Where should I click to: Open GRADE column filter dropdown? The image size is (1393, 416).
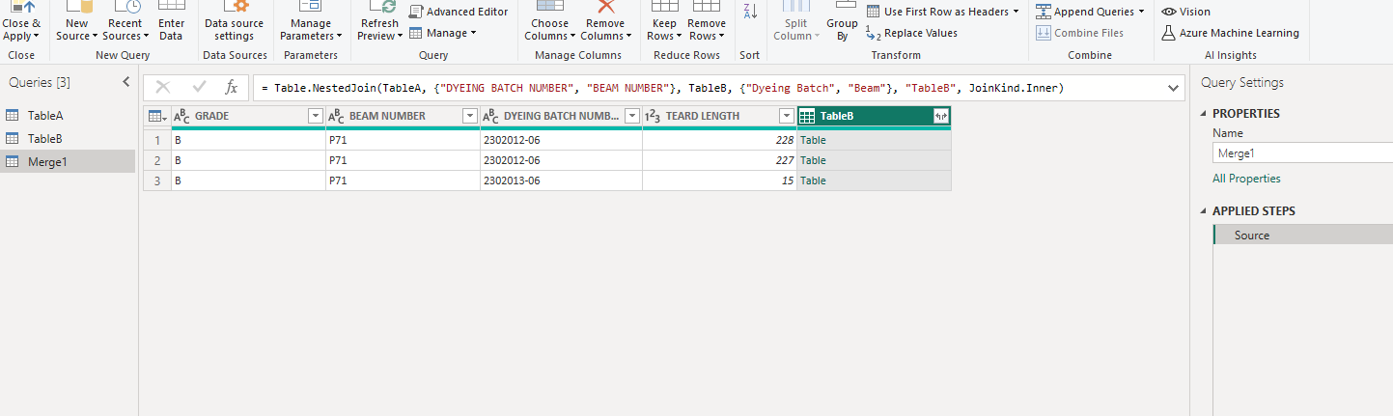tap(315, 116)
